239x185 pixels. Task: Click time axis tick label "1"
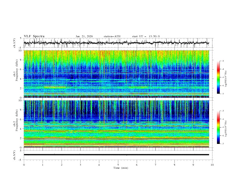[x=43, y=165]
